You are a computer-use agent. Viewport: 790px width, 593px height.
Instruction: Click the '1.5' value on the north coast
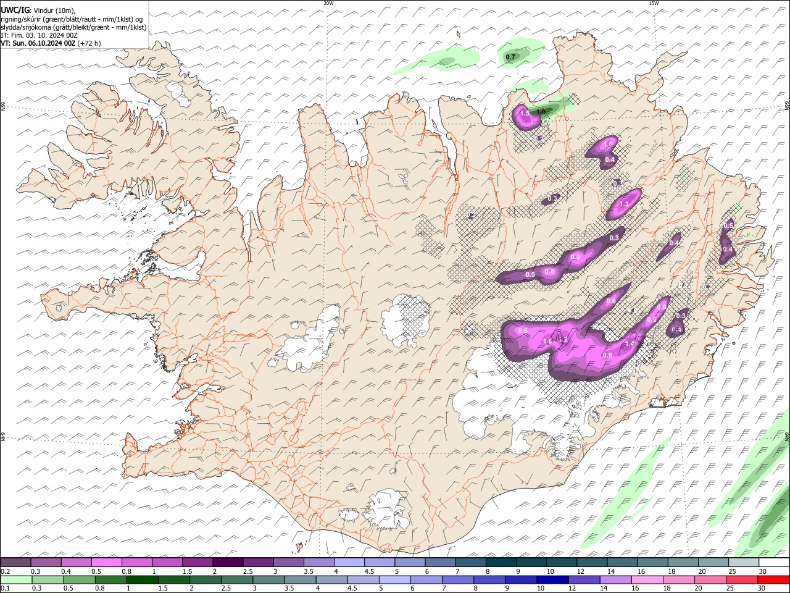click(x=525, y=114)
